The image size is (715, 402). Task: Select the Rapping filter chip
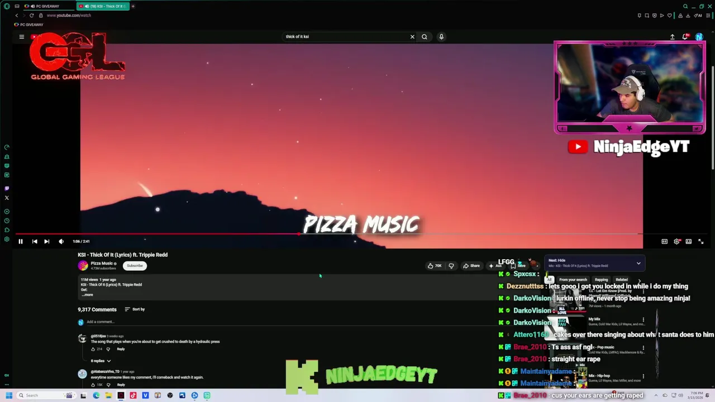click(601, 280)
